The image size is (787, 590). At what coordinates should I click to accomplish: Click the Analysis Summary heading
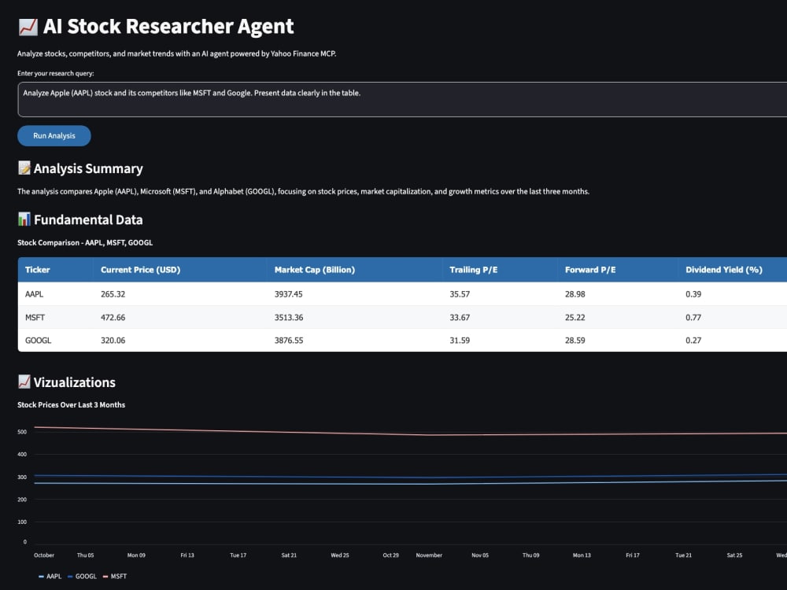(x=88, y=168)
